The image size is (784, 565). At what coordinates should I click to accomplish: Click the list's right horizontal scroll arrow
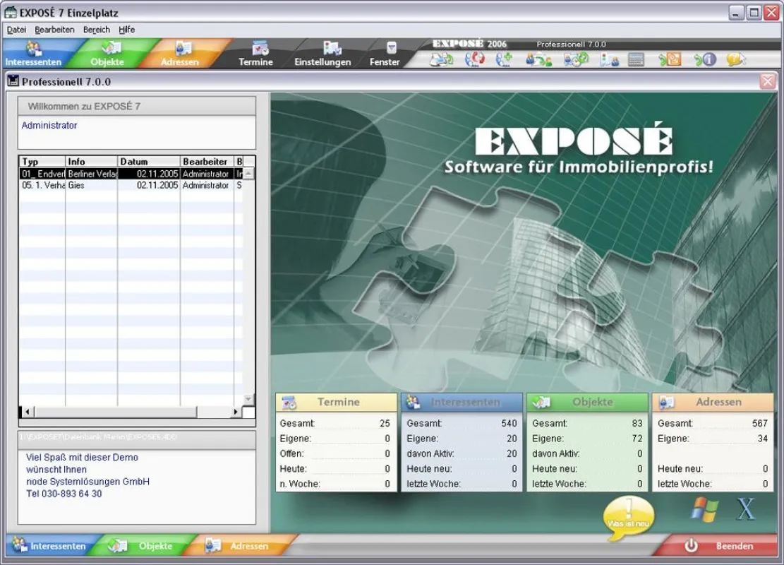pyautogui.click(x=236, y=412)
